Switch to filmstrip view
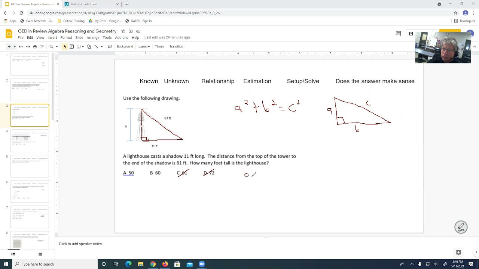Screen dimensions: 479x269 point(13,254)
